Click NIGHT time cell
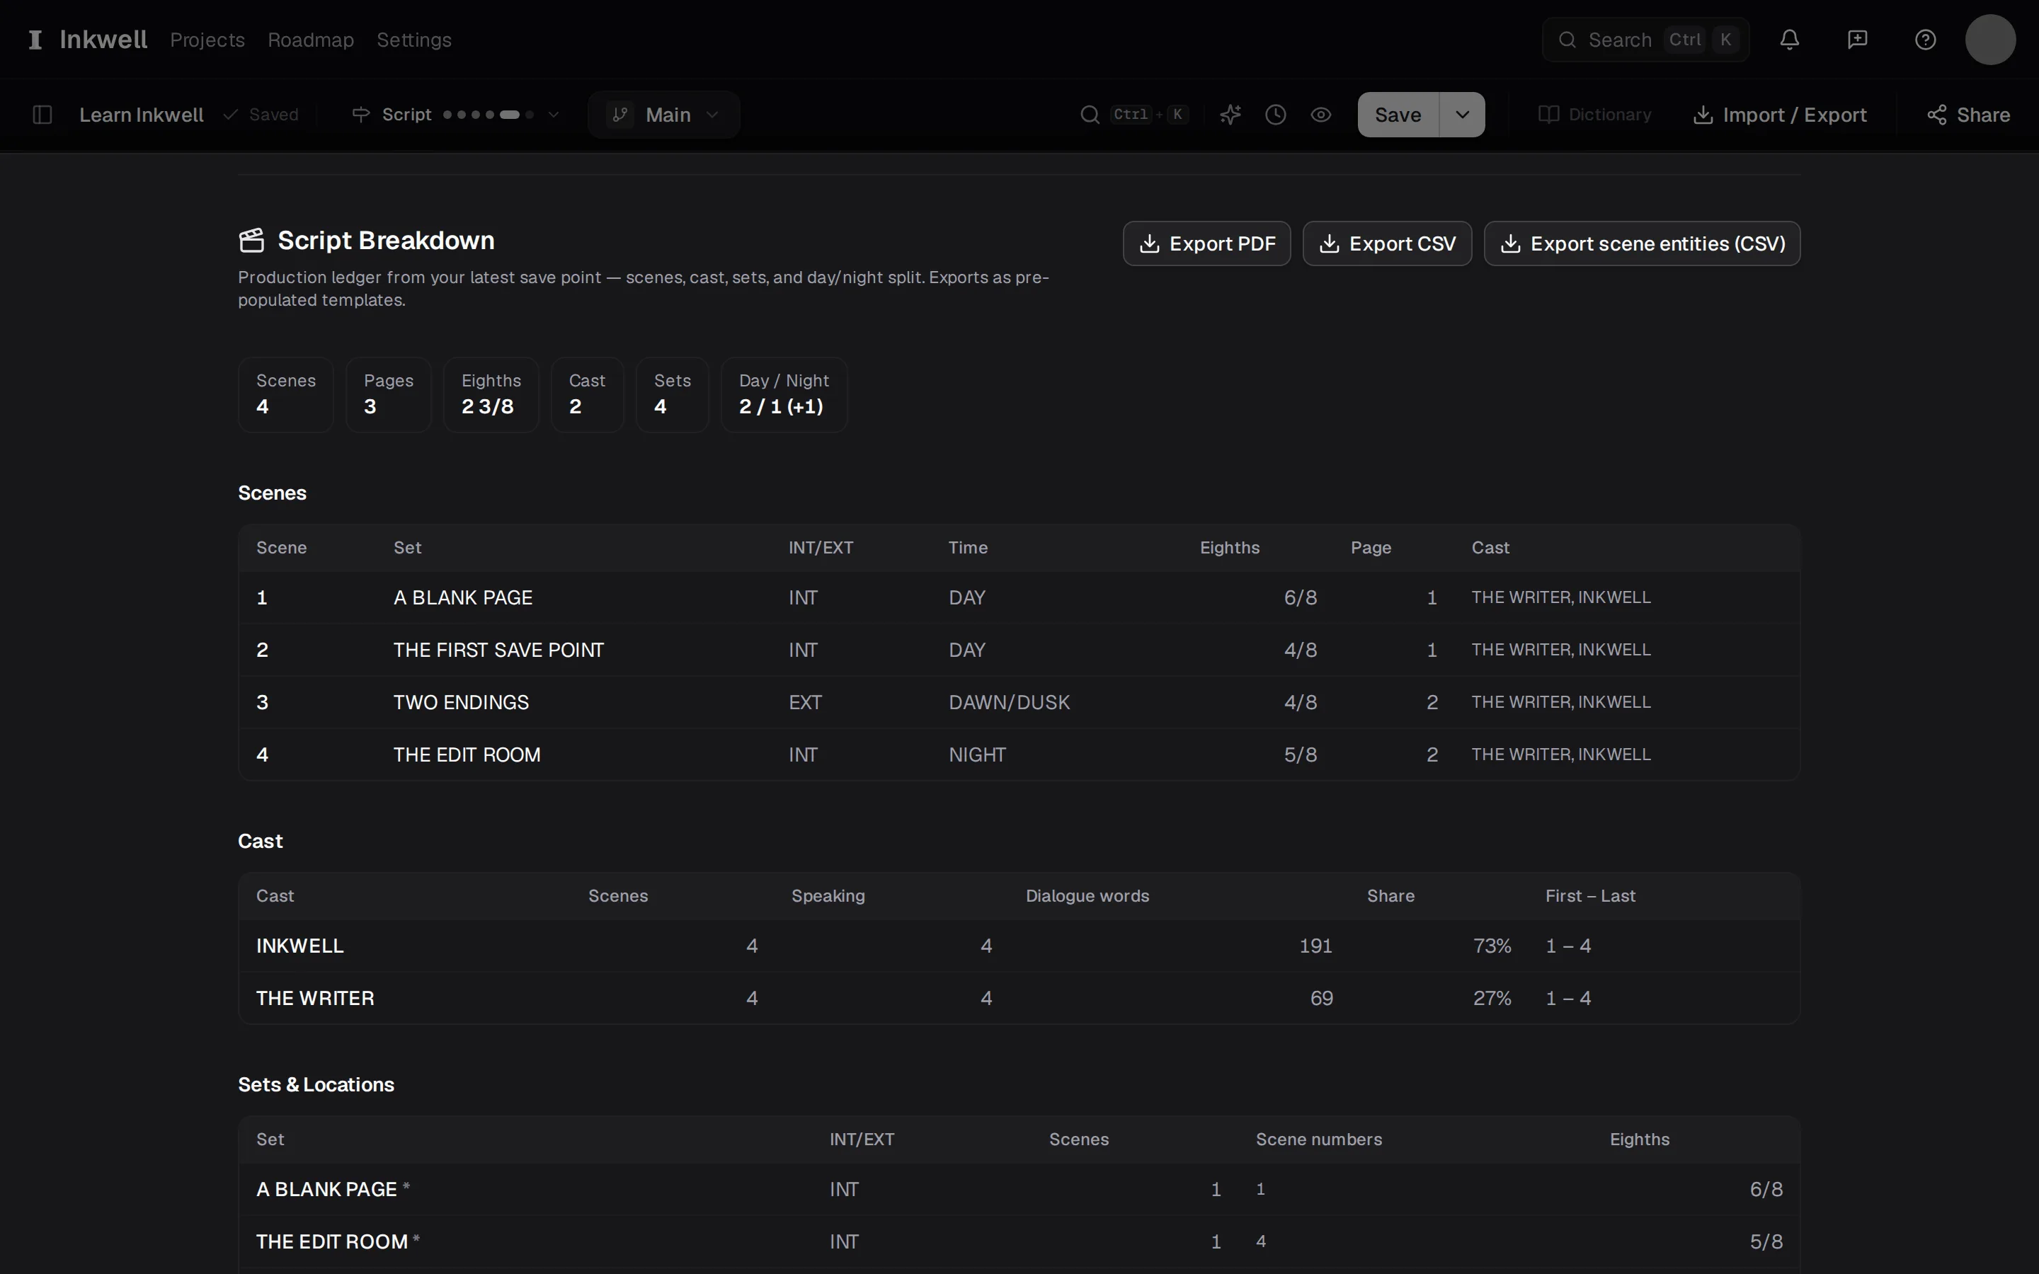The width and height of the screenshot is (2039, 1274). click(x=977, y=754)
